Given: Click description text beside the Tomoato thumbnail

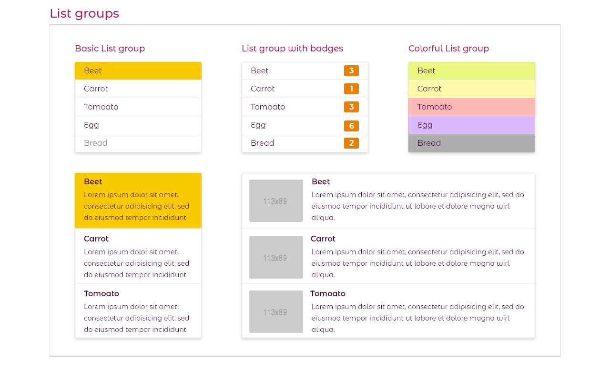Looking at the screenshot, I should click(418, 318).
